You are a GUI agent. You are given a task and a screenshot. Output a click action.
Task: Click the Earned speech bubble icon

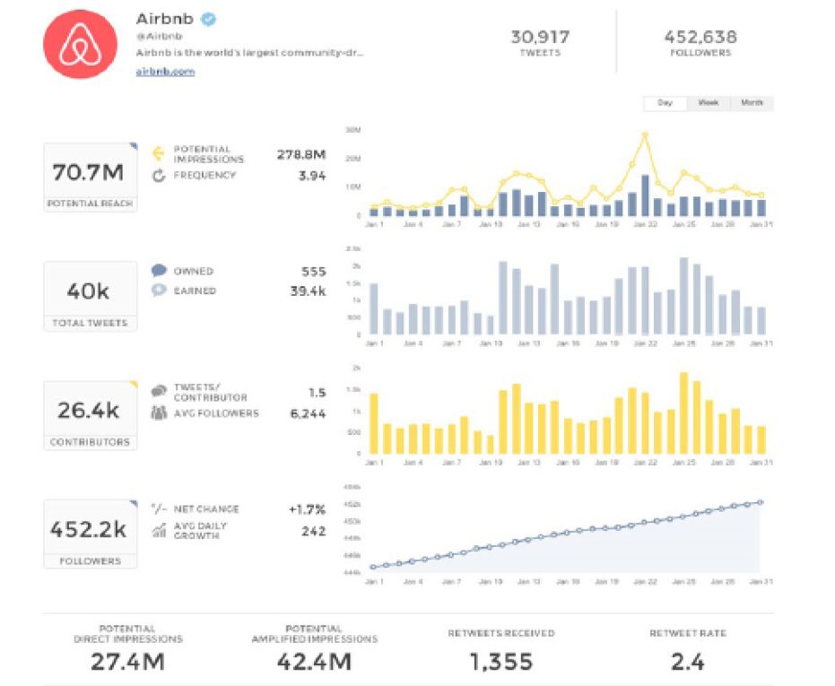(159, 291)
